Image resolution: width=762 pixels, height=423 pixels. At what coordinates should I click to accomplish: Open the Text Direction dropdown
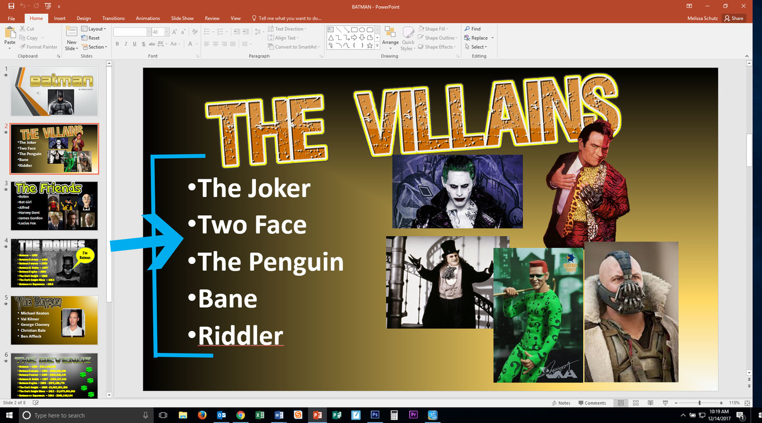click(x=287, y=29)
